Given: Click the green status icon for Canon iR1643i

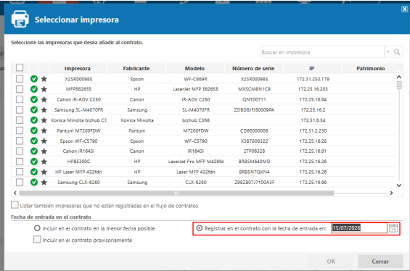Looking at the screenshot, I should pyautogui.click(x=34, y=151).
